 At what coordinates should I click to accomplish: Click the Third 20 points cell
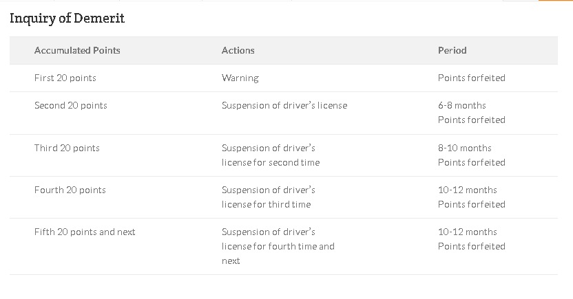tap(67, 148)
